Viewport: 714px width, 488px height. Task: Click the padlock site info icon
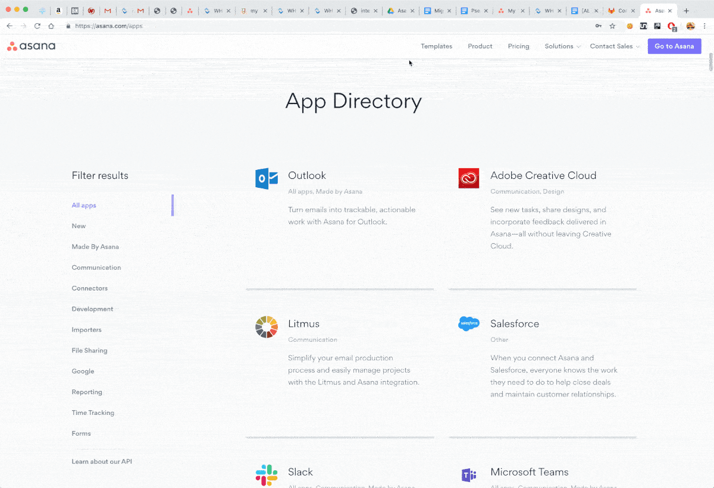tap(68, 26)
